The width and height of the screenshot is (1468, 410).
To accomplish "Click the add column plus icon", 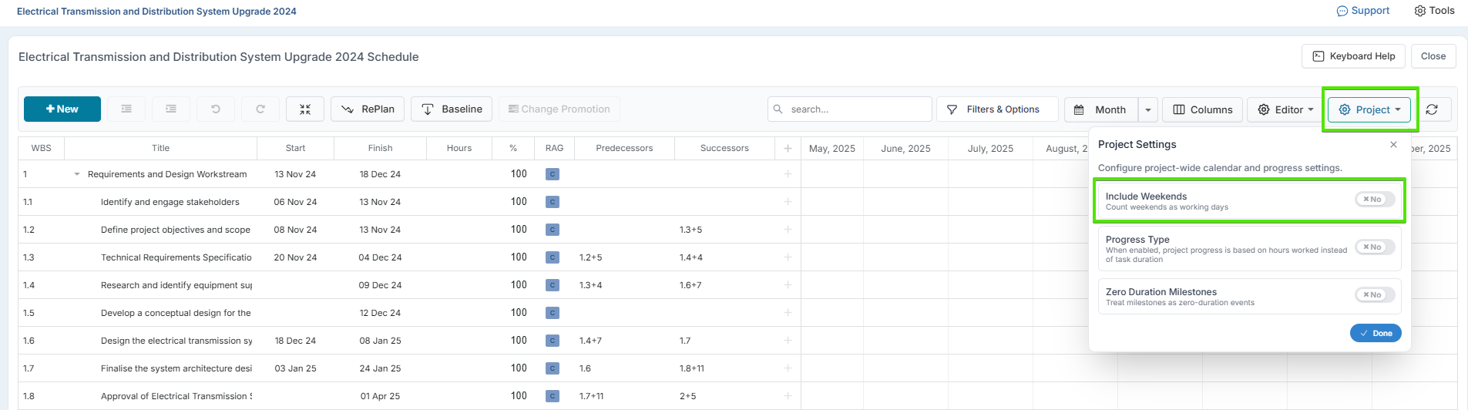I will pos(788,148).
